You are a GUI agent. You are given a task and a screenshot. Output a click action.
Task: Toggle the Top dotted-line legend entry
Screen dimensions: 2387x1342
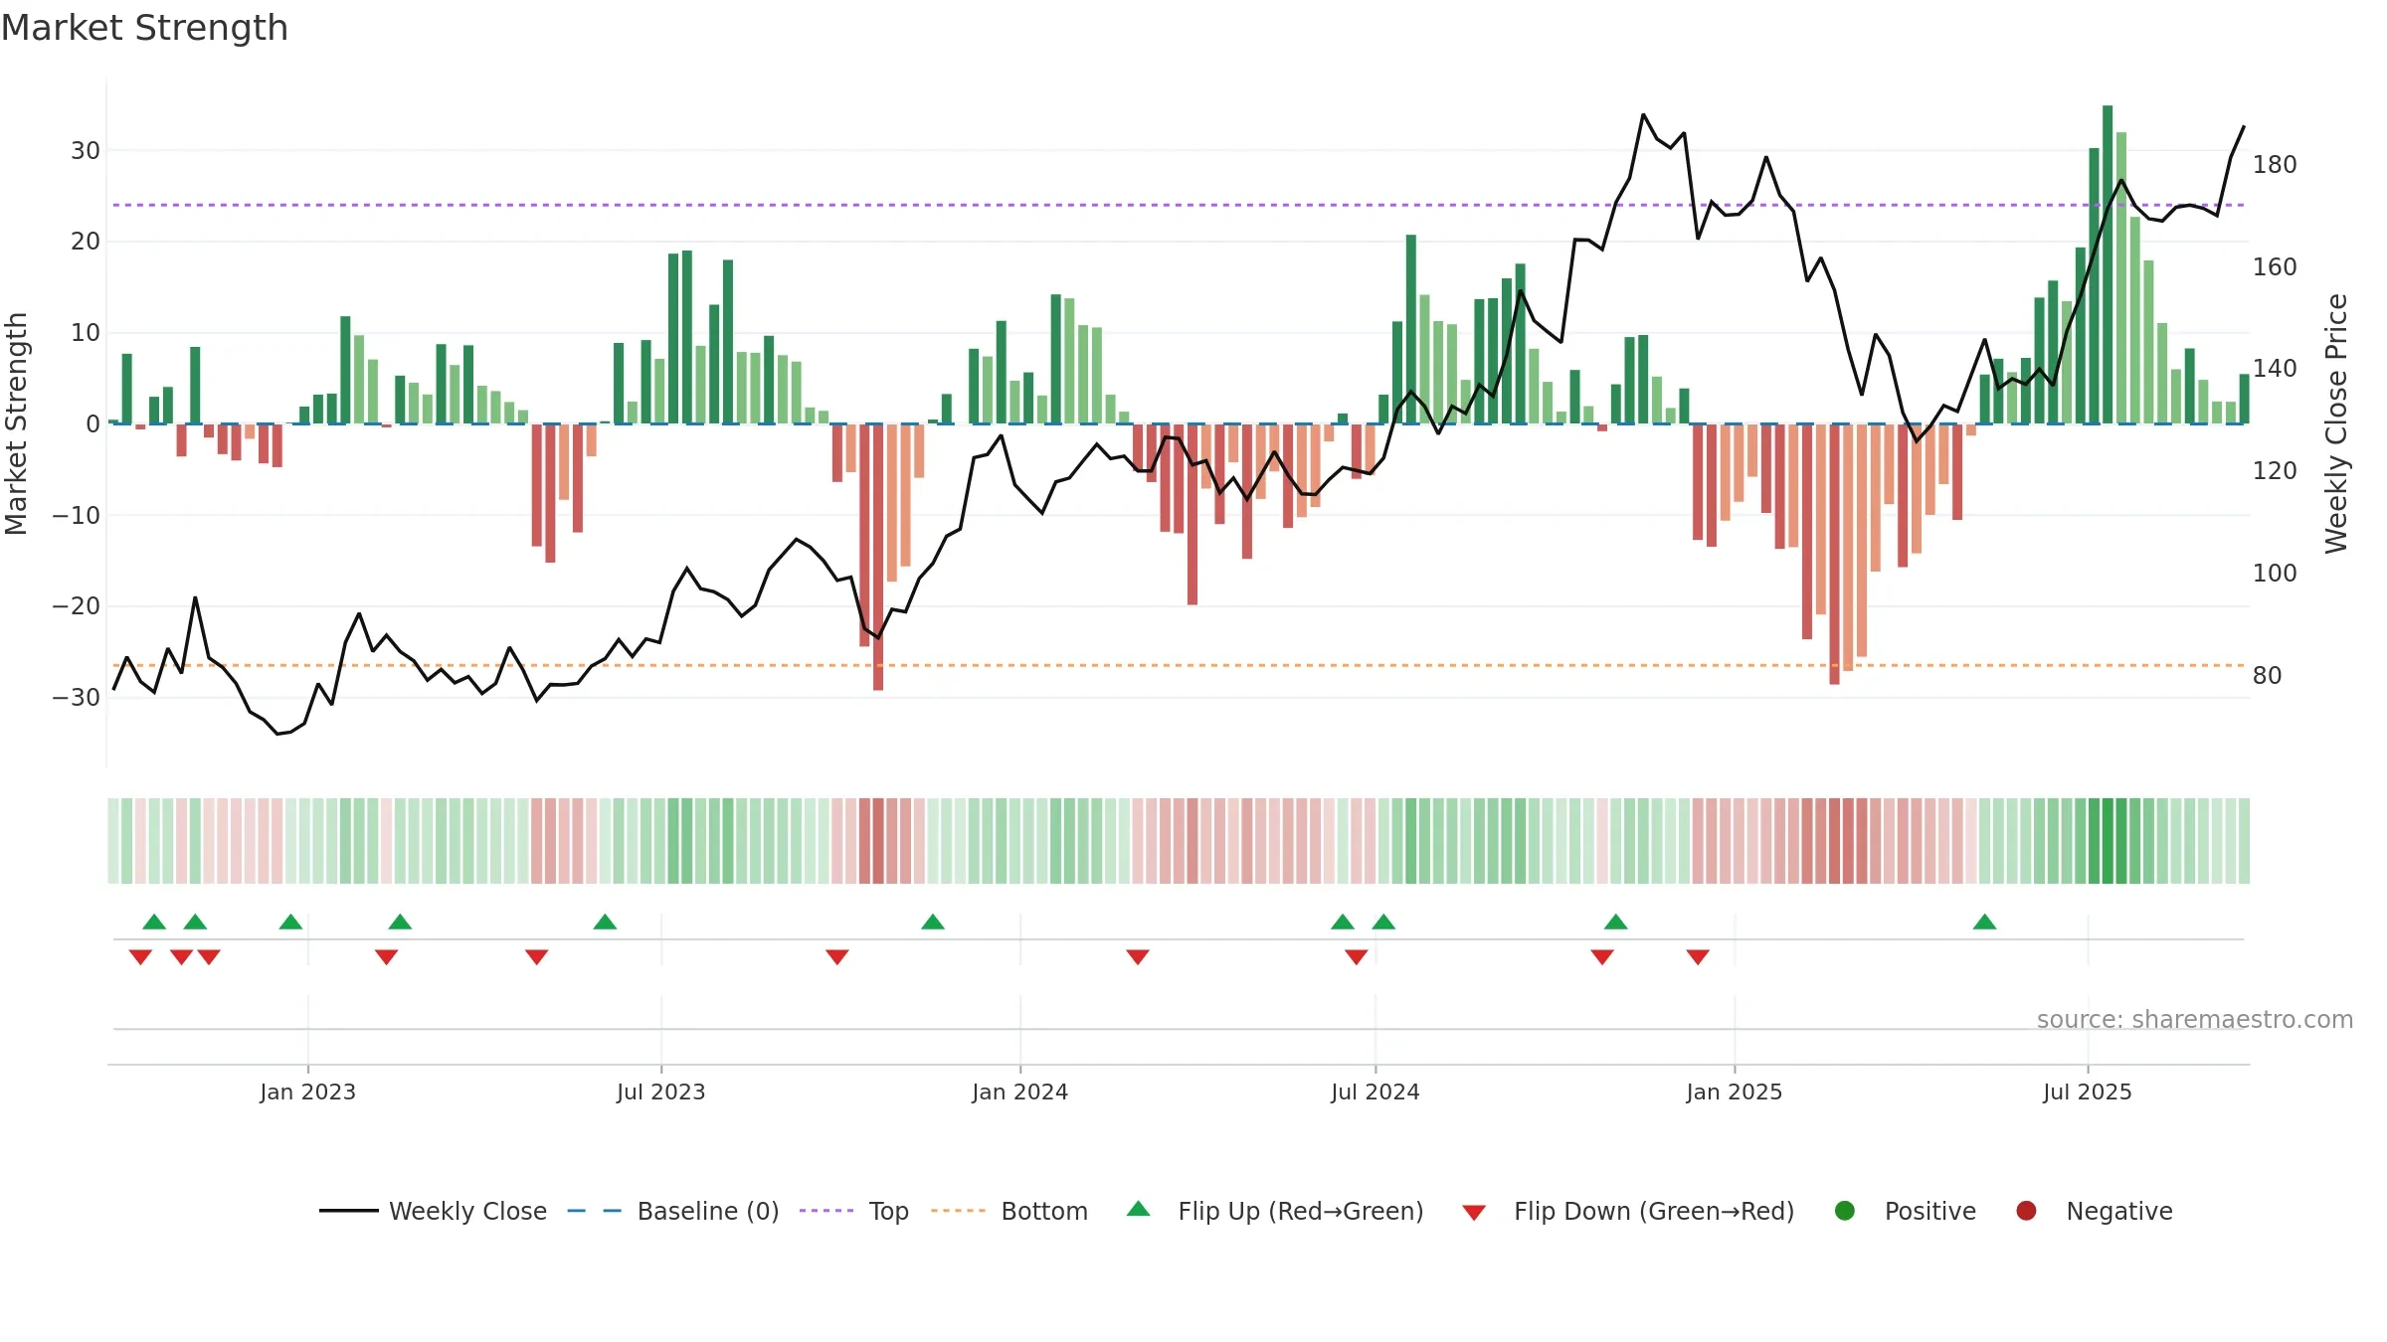point(854,1211)
